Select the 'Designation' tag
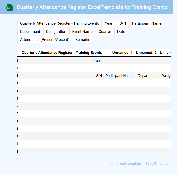This screenshot has height=174, width=177. [56, 32]
